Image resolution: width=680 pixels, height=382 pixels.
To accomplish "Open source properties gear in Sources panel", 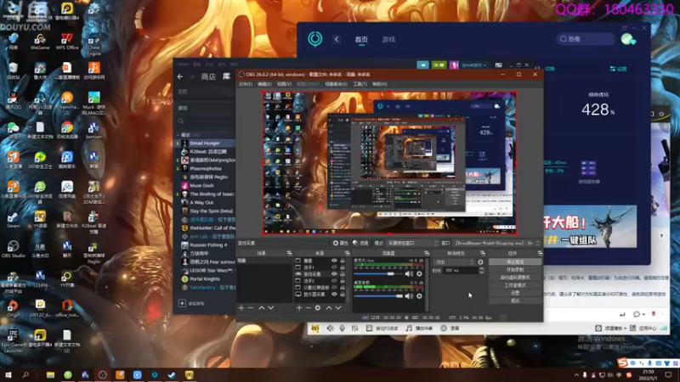I will click(x=318, y=307).
